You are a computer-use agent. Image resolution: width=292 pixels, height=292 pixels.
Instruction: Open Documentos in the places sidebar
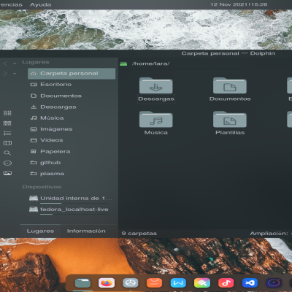(x=72, y=96)
